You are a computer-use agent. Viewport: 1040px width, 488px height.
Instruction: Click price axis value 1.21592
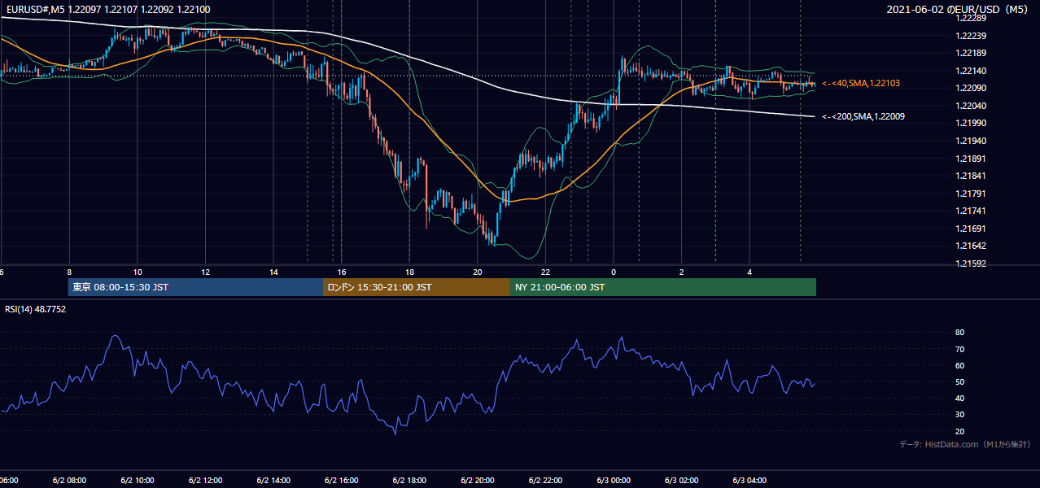(x=972, y=264)
